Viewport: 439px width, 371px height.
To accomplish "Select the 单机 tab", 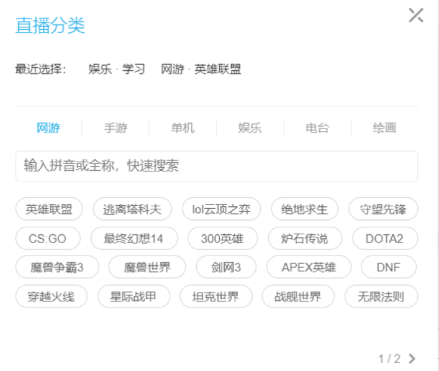I will pyautogui.click(x=183, y=129).
